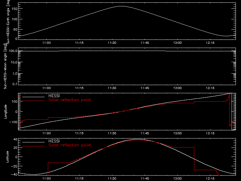Select the 10.0 tick on the Moon angle axis
This screenshot has width=241, height=181.
pyautogui.click(x=14, y=62)
